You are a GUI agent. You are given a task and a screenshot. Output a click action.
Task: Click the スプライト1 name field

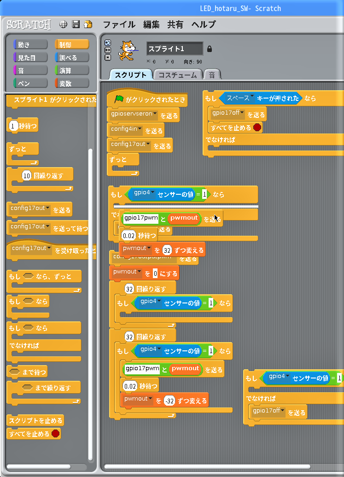point(175,48)
